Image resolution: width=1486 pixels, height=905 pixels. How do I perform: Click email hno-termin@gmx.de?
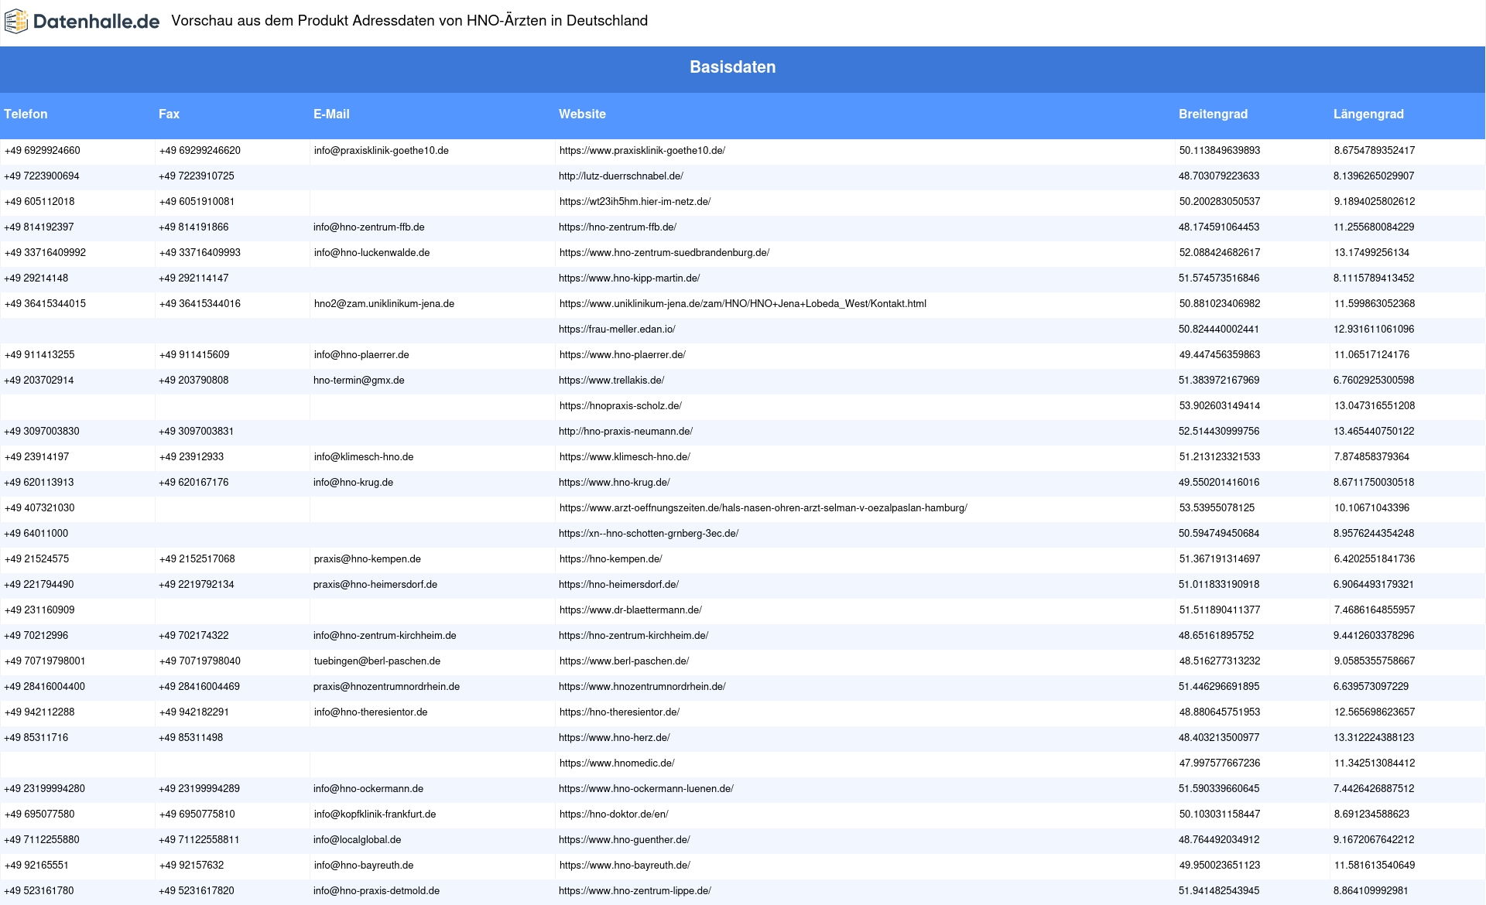359,381
